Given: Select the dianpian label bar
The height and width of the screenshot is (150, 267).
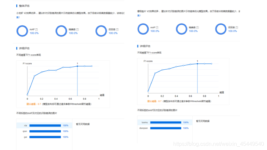Looking at the screenshot, I should pyautogui.click(x=166, y=128).
